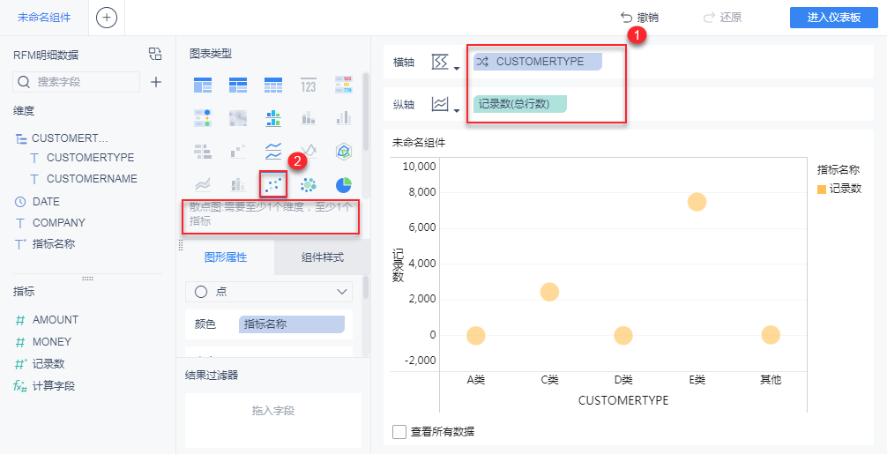
Task: Select the waterfall chart type icon
Action: click(237, 151)
